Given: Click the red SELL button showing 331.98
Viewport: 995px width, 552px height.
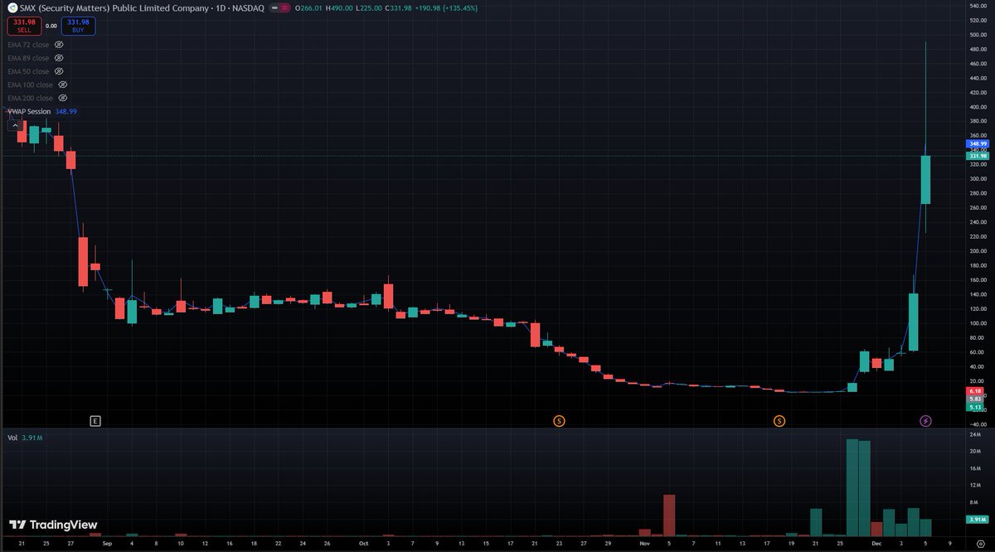Looking at the screenshot, I should (x=24, y=26).
